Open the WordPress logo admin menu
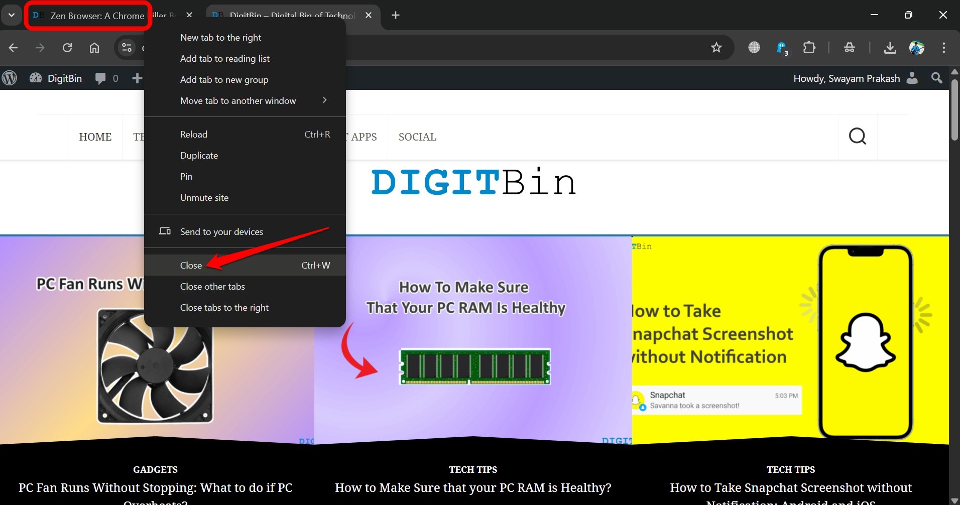 10,78
